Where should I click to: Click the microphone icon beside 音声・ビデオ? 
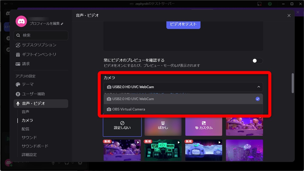pos(18,104)
